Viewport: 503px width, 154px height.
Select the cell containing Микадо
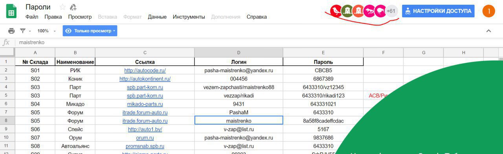(x=75, y=104)
